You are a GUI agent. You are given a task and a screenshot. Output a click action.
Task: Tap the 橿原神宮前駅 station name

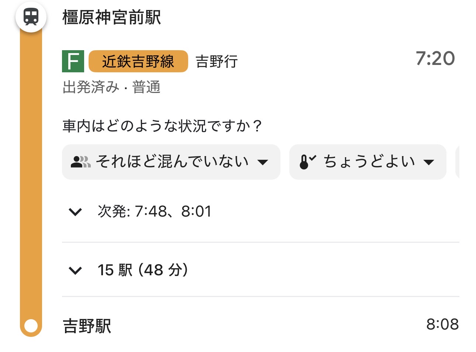click(x=112, y=17)
